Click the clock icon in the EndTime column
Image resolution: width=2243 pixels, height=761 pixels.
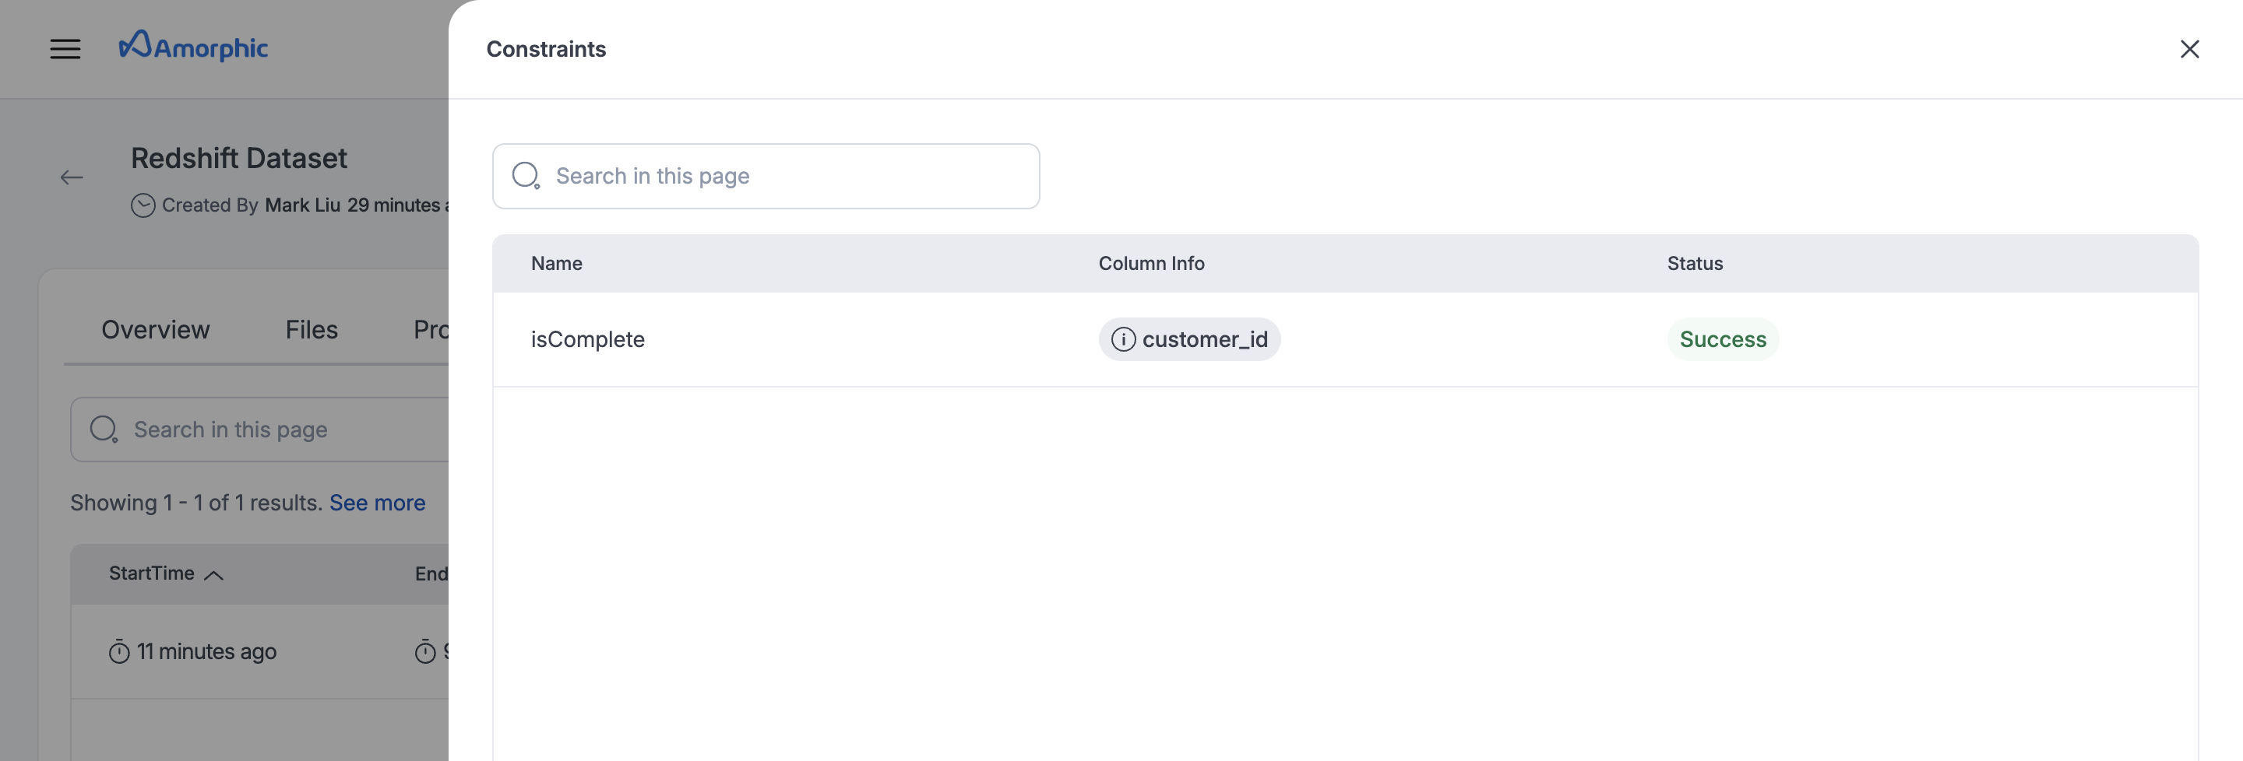pyautogui.click(x=425, y=651)
